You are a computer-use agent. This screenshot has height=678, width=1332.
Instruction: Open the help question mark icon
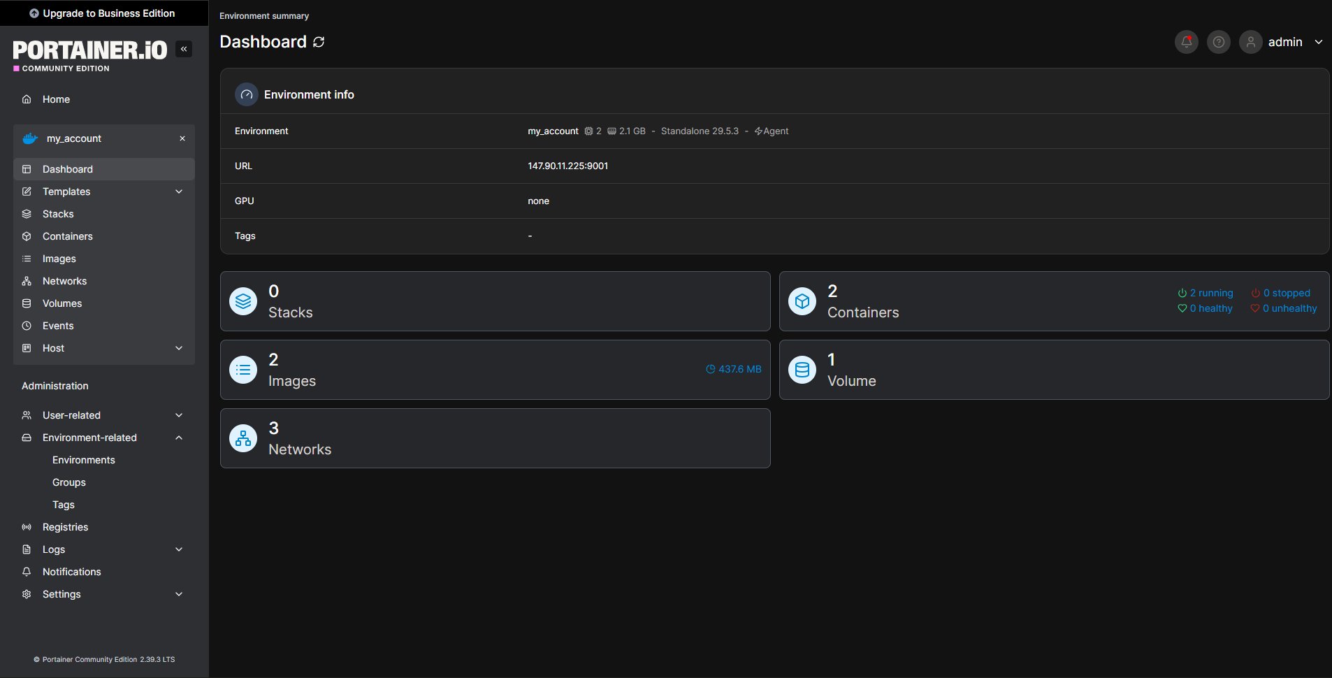1219,42
